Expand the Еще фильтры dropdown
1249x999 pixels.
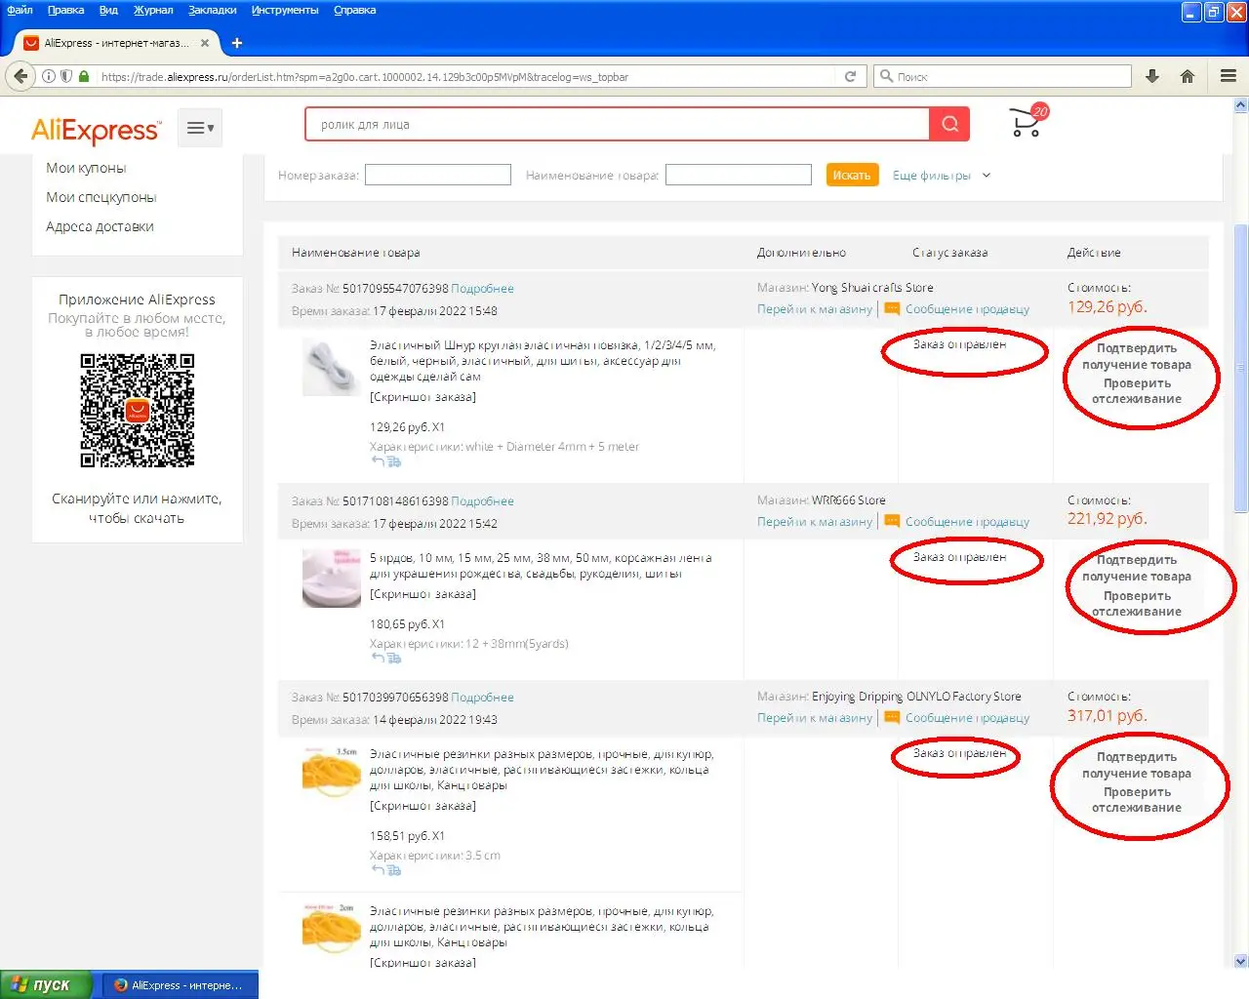[x=942, y=176]
